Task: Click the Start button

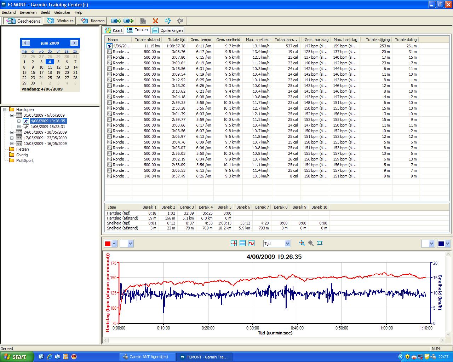Action: (17, 357)
